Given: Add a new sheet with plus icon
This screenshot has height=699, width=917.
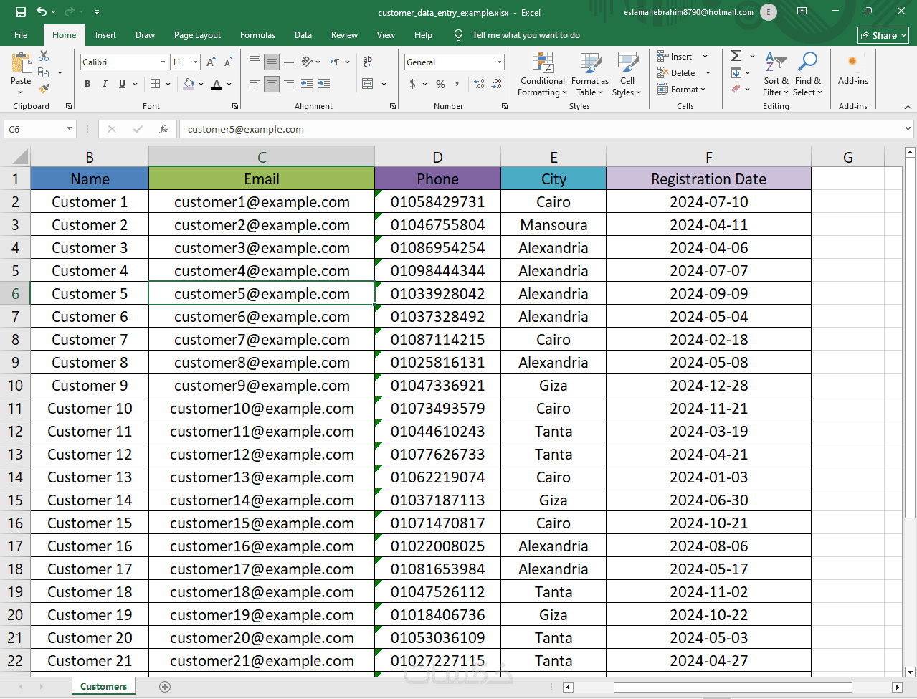Looking at the screenshot, I should (165, 687).
